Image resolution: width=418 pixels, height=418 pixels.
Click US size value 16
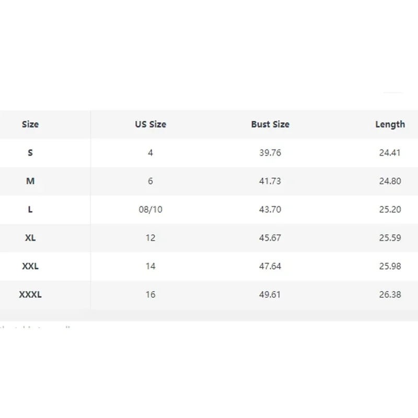[150, 295]
